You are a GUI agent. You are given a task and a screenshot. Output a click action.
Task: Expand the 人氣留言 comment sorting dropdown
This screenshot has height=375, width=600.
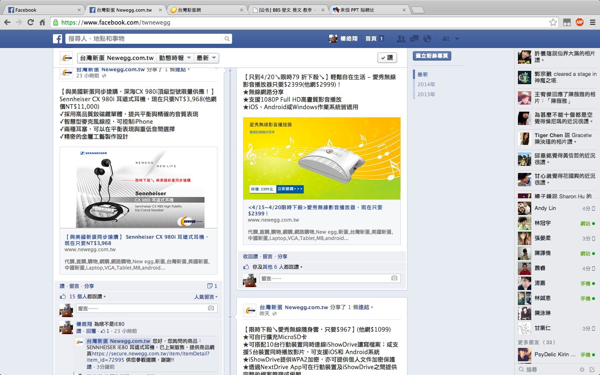click(x=206, y=297)
